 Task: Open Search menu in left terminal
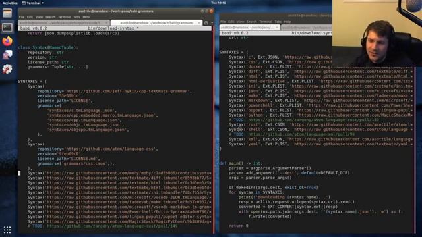pyautogui.click(x=50, y=17)
